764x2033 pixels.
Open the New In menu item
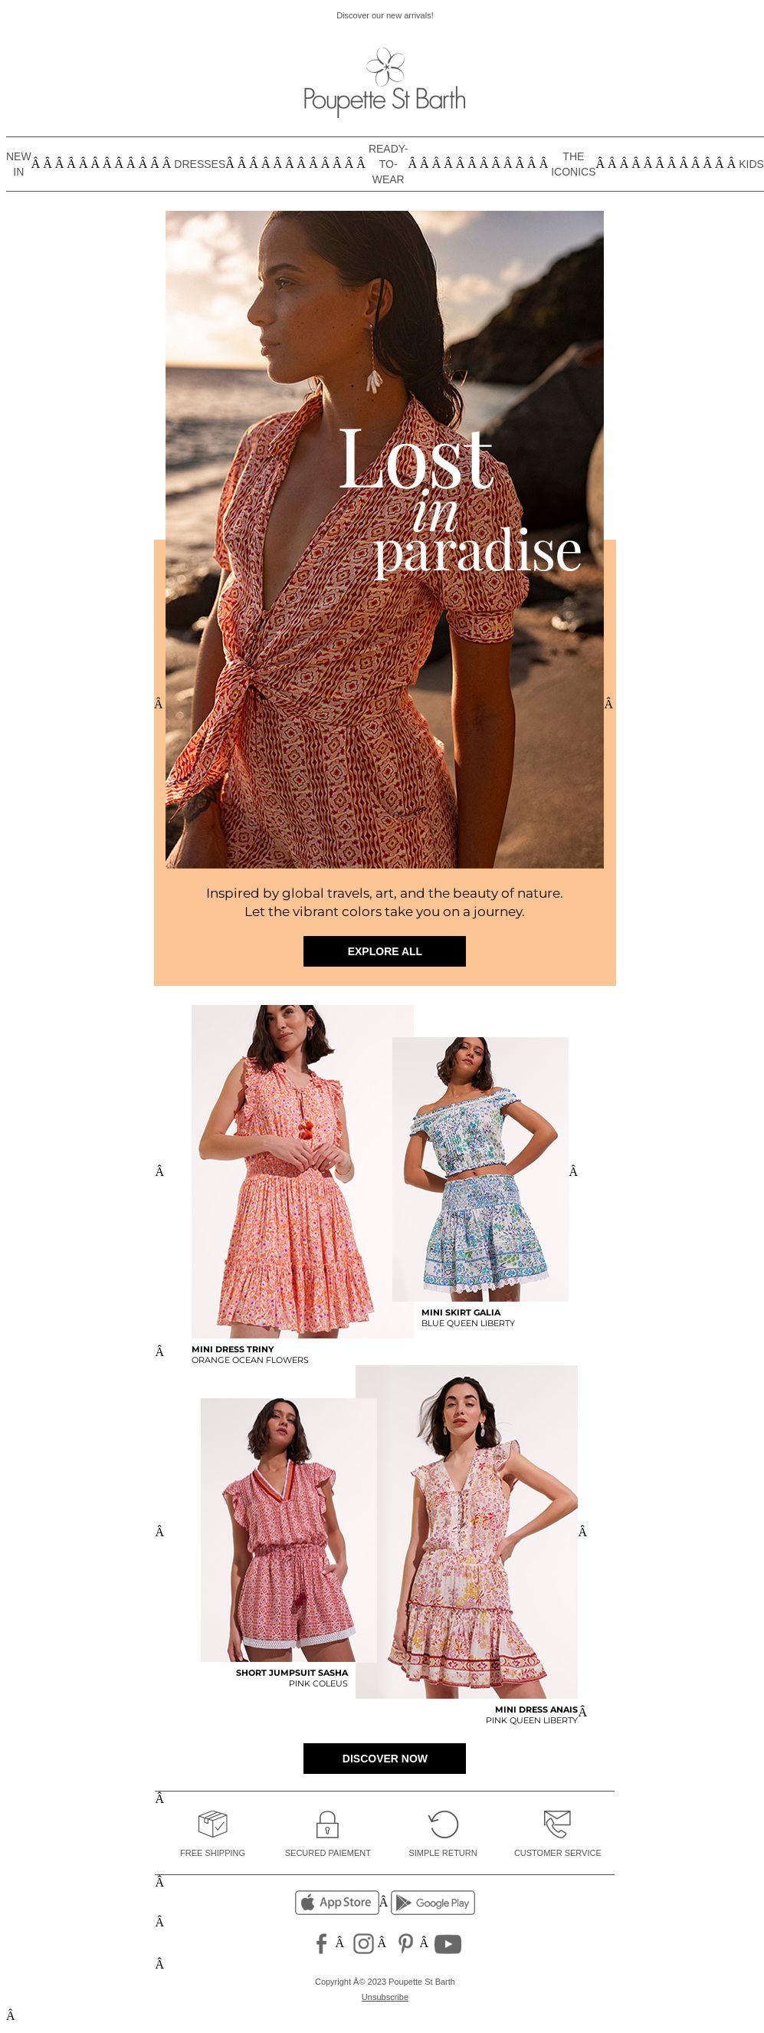[x=18, y=164]
